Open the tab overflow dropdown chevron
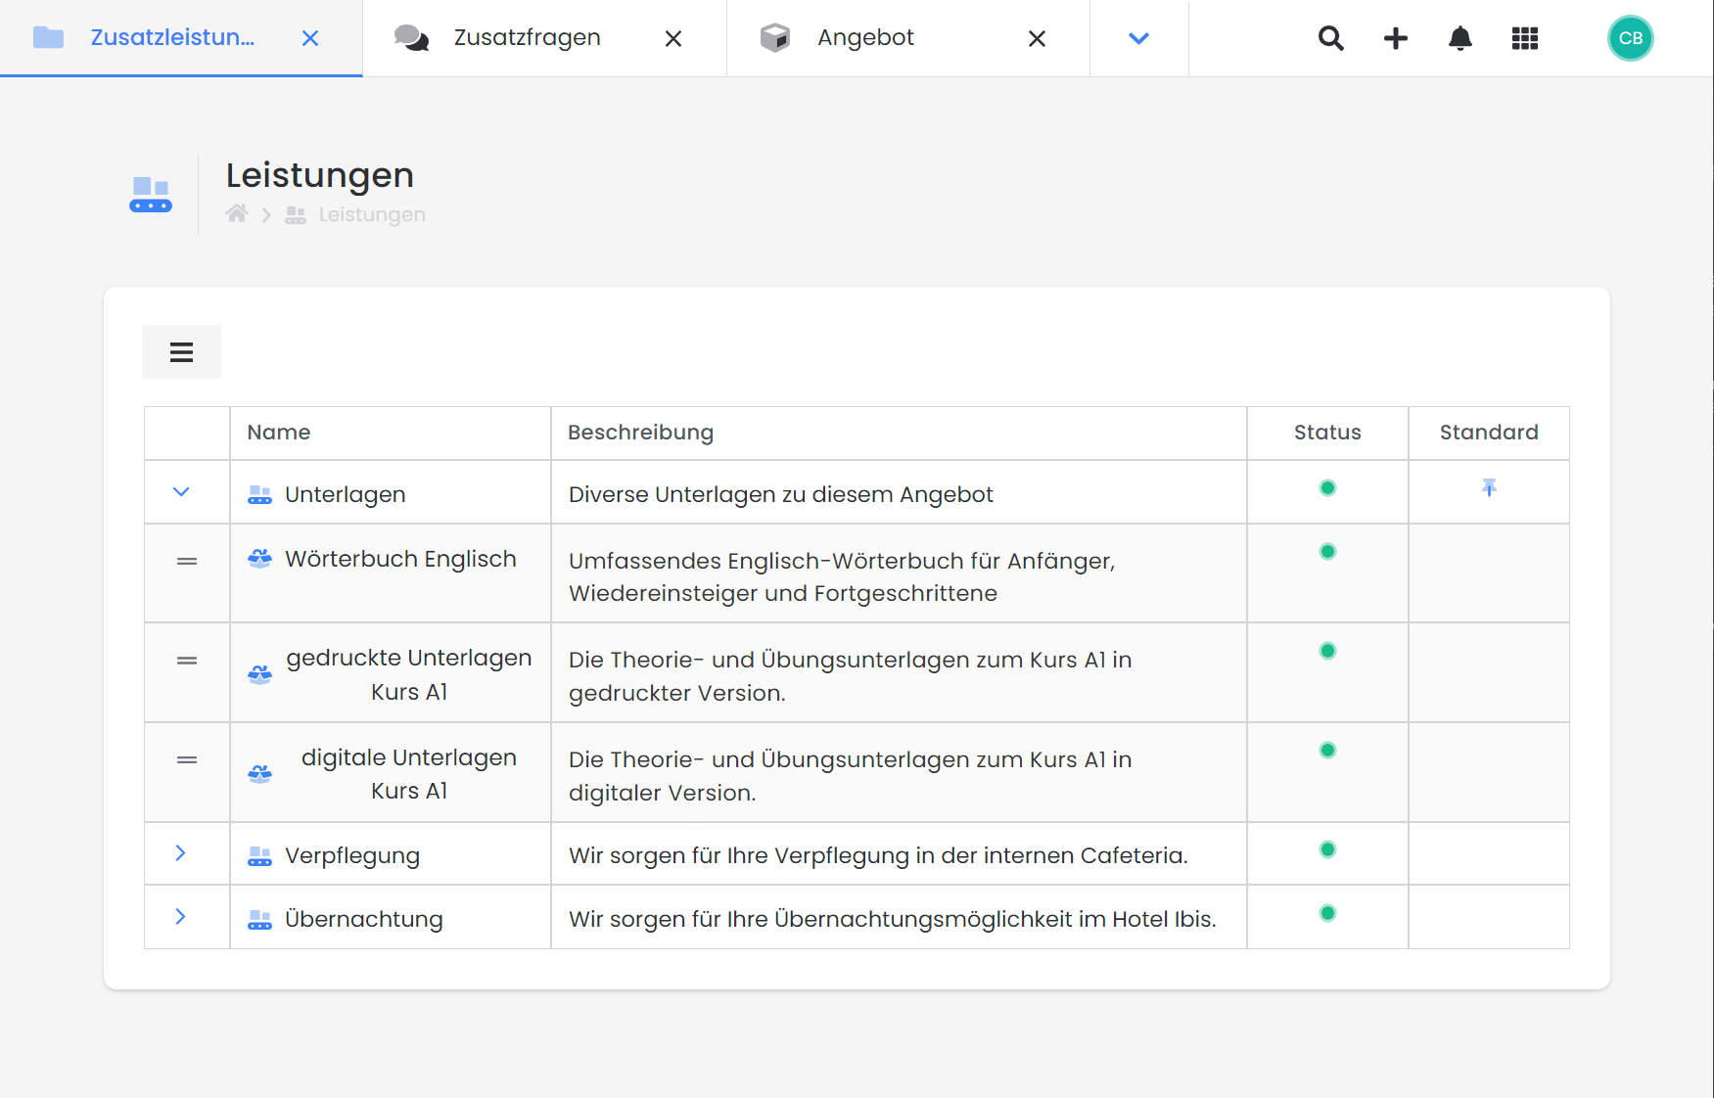Image resolution: width=1714 pixels, height=1098 pixels. tap(1137, 38)
